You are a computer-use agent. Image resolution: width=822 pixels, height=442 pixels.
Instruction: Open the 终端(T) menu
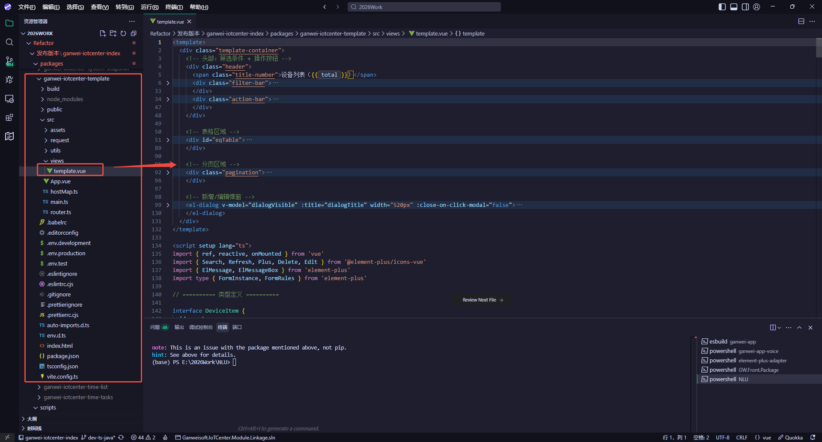click(174, 7)
